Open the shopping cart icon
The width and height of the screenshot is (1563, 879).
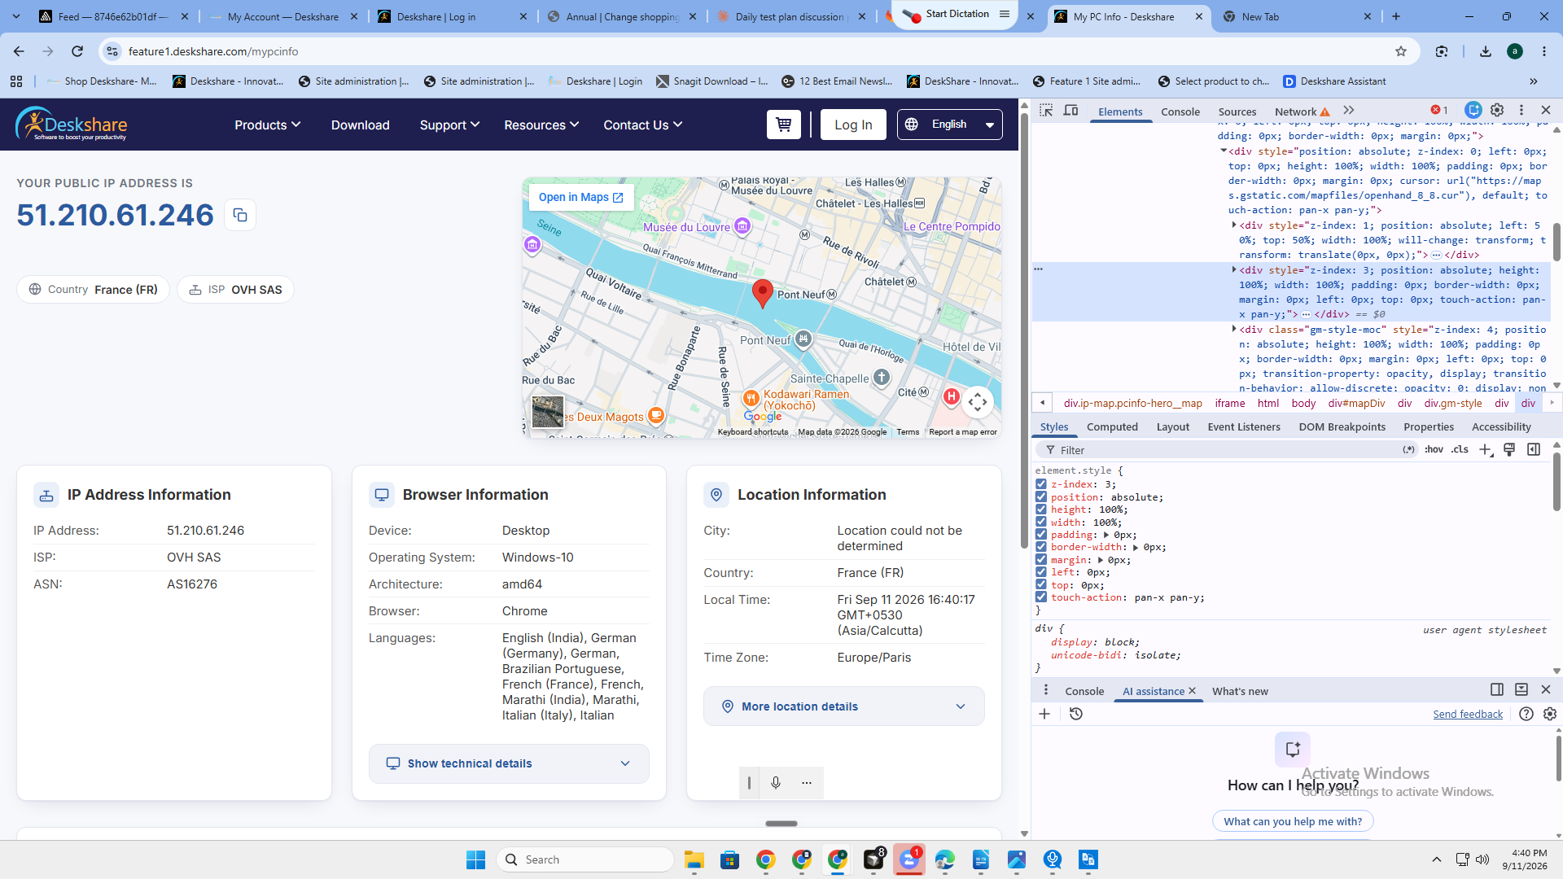[783, 125]
